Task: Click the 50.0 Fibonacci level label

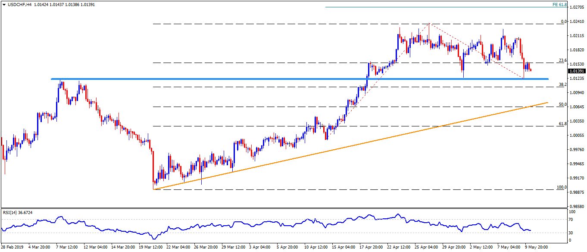Action: pyautogui.click(x=562, y=104)
